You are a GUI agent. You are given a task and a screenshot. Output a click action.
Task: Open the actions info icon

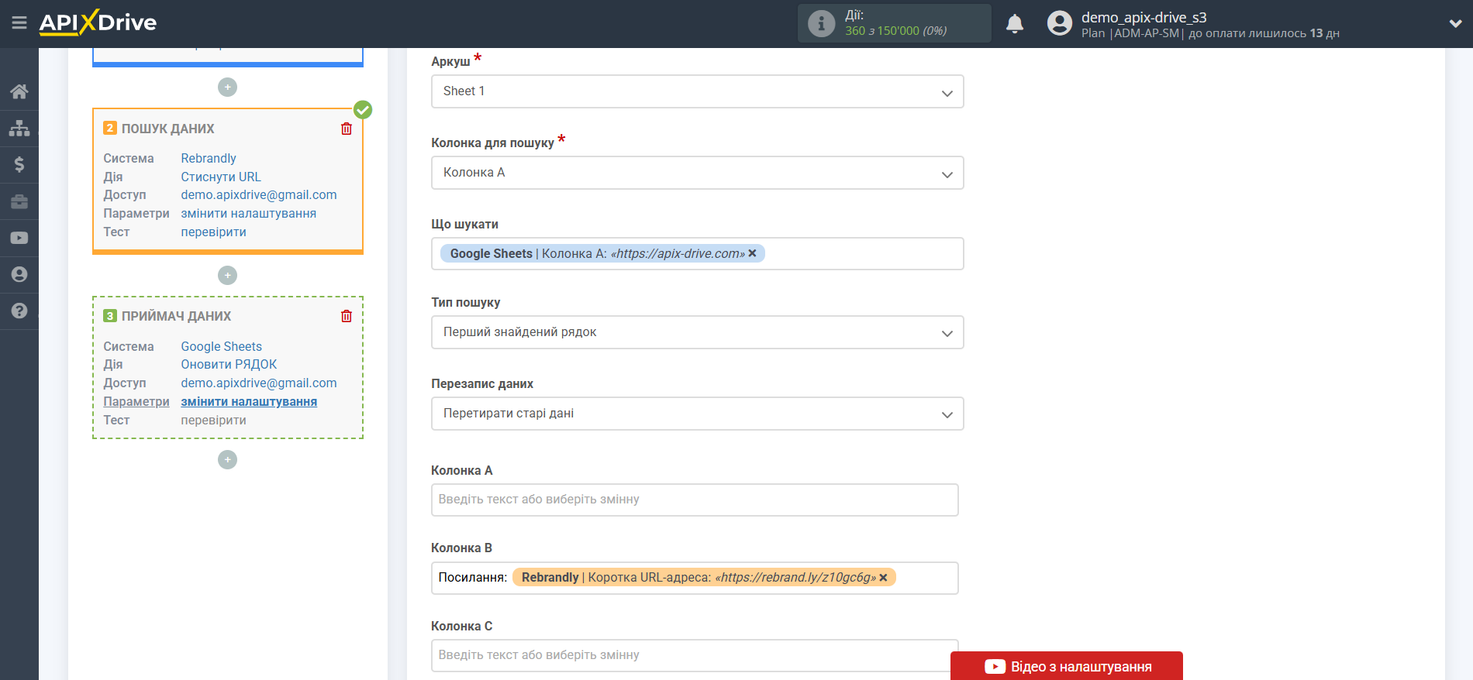[821, 23]
